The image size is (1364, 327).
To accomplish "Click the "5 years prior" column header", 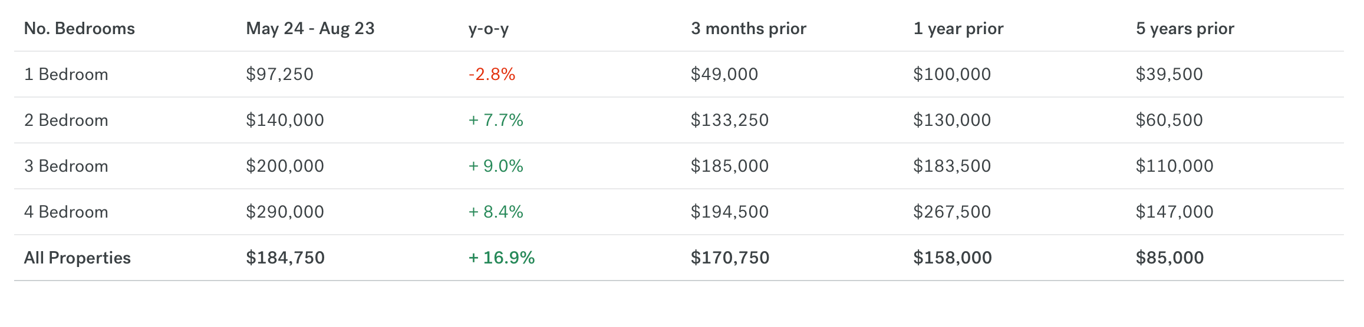I will tap(1184, 29).
